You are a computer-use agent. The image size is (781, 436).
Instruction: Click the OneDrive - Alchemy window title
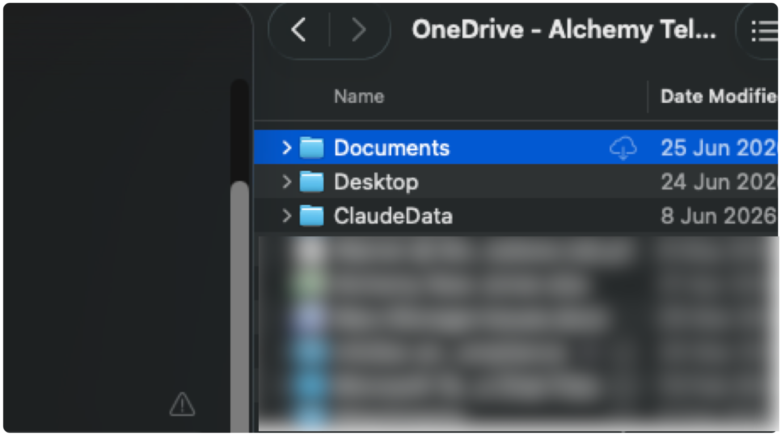tap(564, 29)
